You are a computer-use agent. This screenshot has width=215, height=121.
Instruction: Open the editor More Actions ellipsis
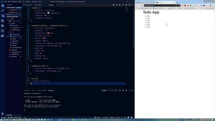click(x=133, y=5)
